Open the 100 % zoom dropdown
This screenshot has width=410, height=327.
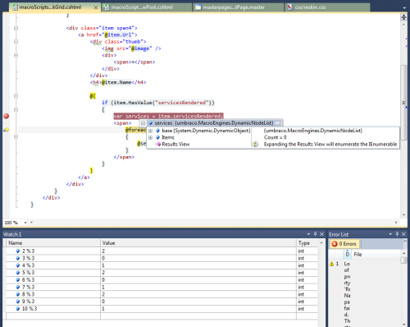pyautogui.click(x=25, y=223)
